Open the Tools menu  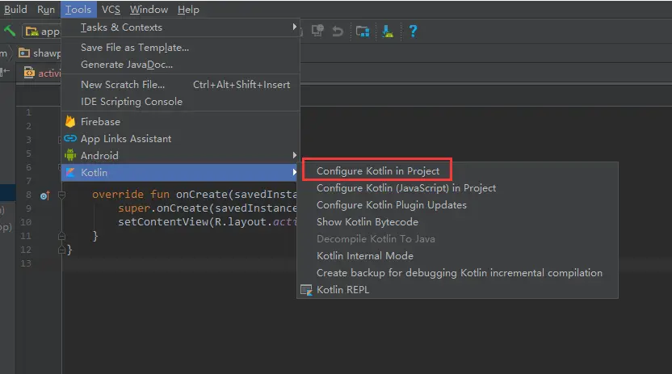(78, 10)
